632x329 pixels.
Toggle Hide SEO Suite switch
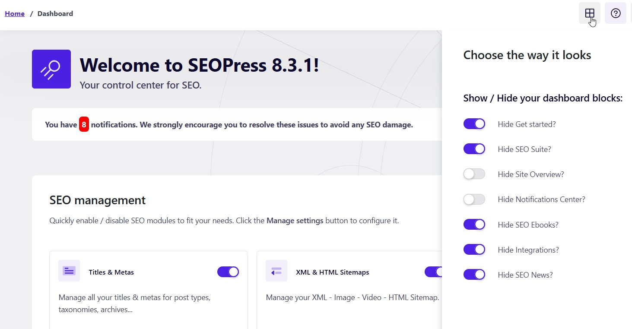[x=474, y=149]
